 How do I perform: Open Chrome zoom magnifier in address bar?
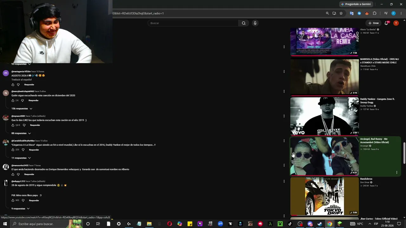point(327,13)
